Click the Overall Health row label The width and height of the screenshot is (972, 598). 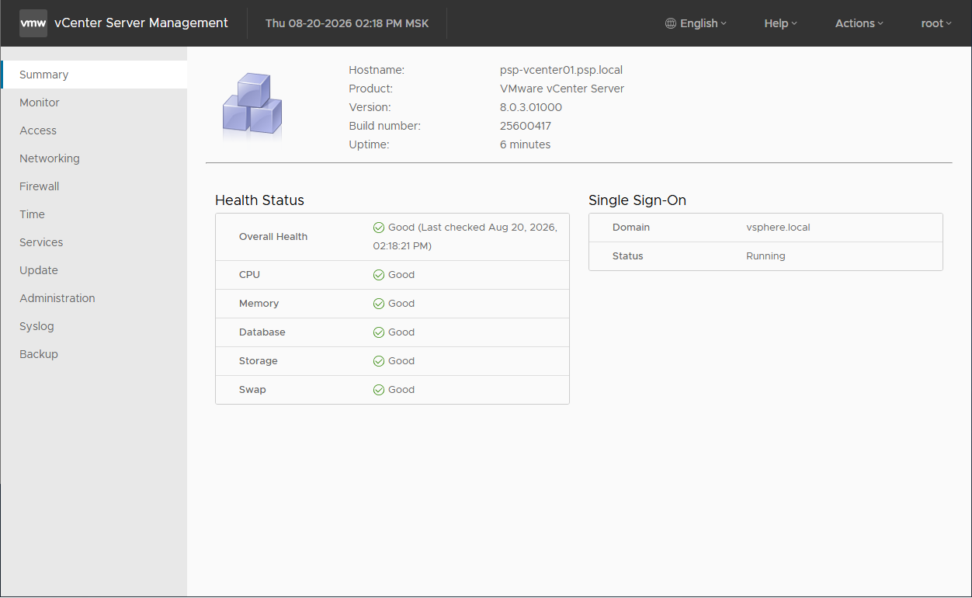273,237
